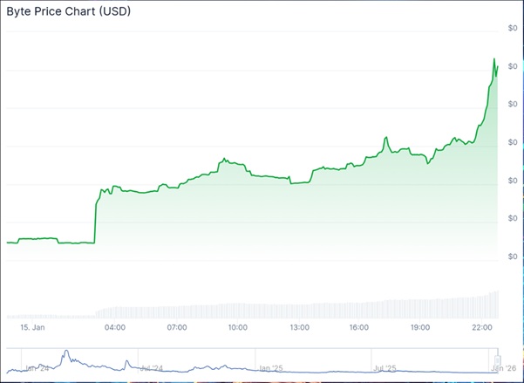This screenshot has width=524, height=383.
Task: Click the bottommost $0 y-axis label
Action: pyautogui.click(x=512, y=256)
